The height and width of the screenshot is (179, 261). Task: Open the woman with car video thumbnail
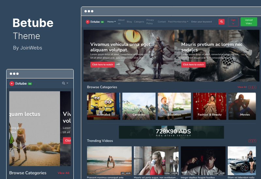(x=242, y=160)
